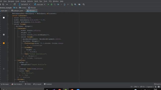Collapse the code fold at child: Column( line
Screen dimensions: 161x90
tap(8, 24)
